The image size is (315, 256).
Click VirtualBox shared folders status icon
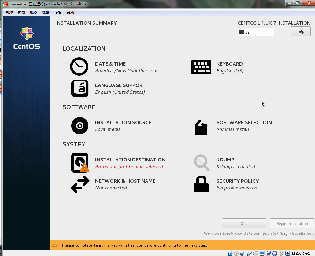click(x=256, y=253)
